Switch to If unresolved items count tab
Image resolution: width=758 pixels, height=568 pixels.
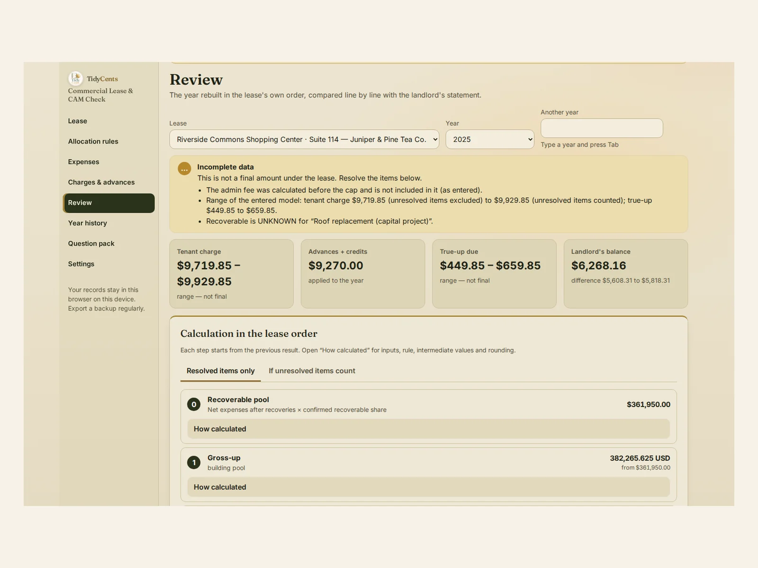click(312, 371)
